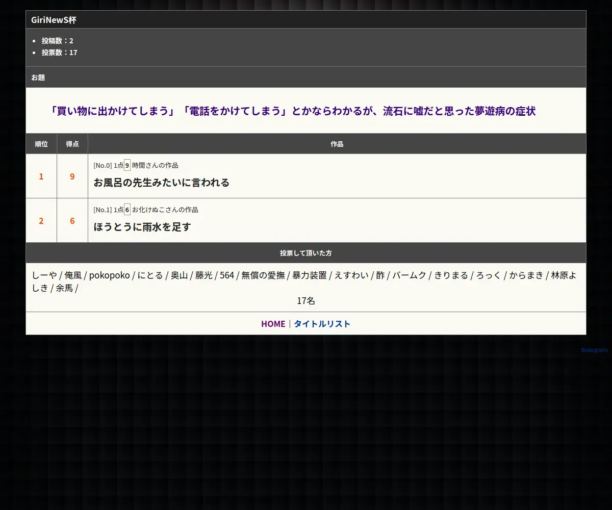Click rank 2 cell
This screenshot has height=510, width=612.
click(41, 221)
